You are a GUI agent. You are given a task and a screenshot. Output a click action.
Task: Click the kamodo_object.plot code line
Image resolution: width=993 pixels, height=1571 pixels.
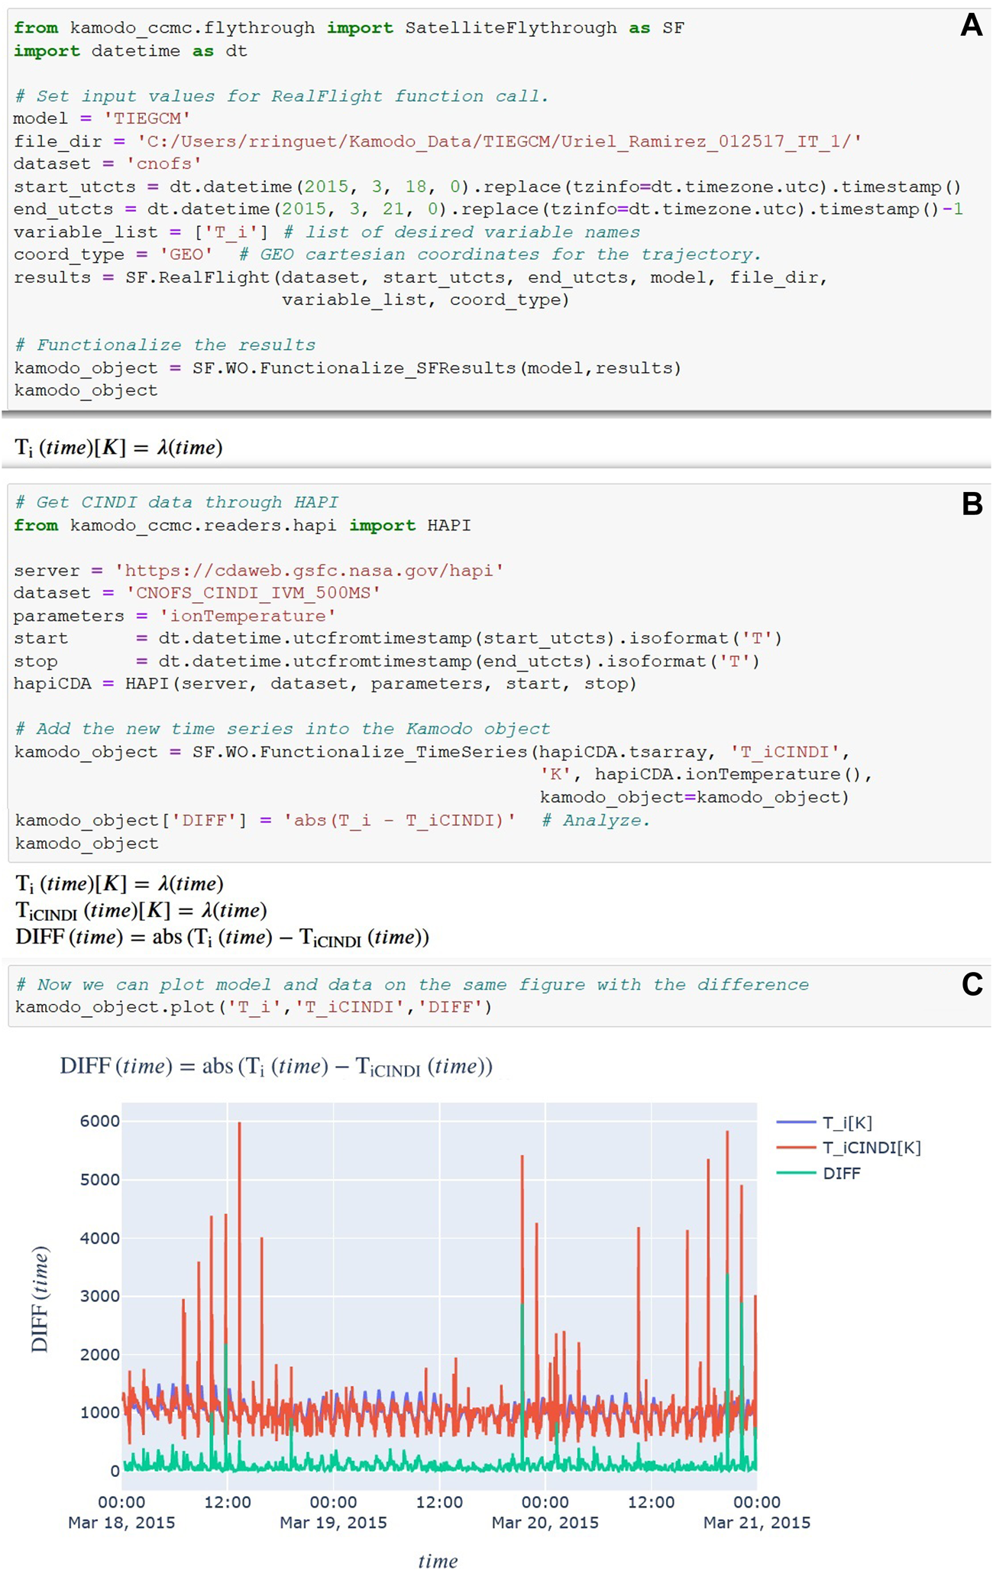point(253,1007)
